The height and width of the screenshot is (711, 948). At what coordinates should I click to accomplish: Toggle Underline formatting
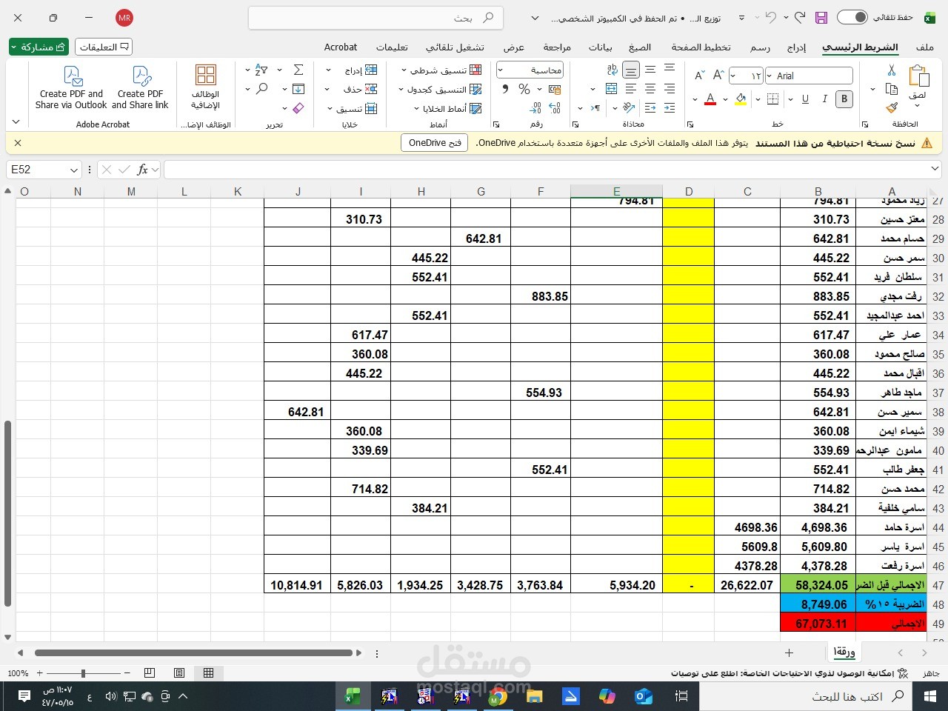(805, 99)
